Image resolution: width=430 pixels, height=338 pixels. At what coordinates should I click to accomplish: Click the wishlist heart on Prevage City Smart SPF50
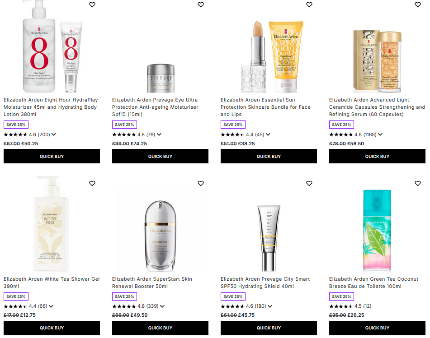(309, 183)
